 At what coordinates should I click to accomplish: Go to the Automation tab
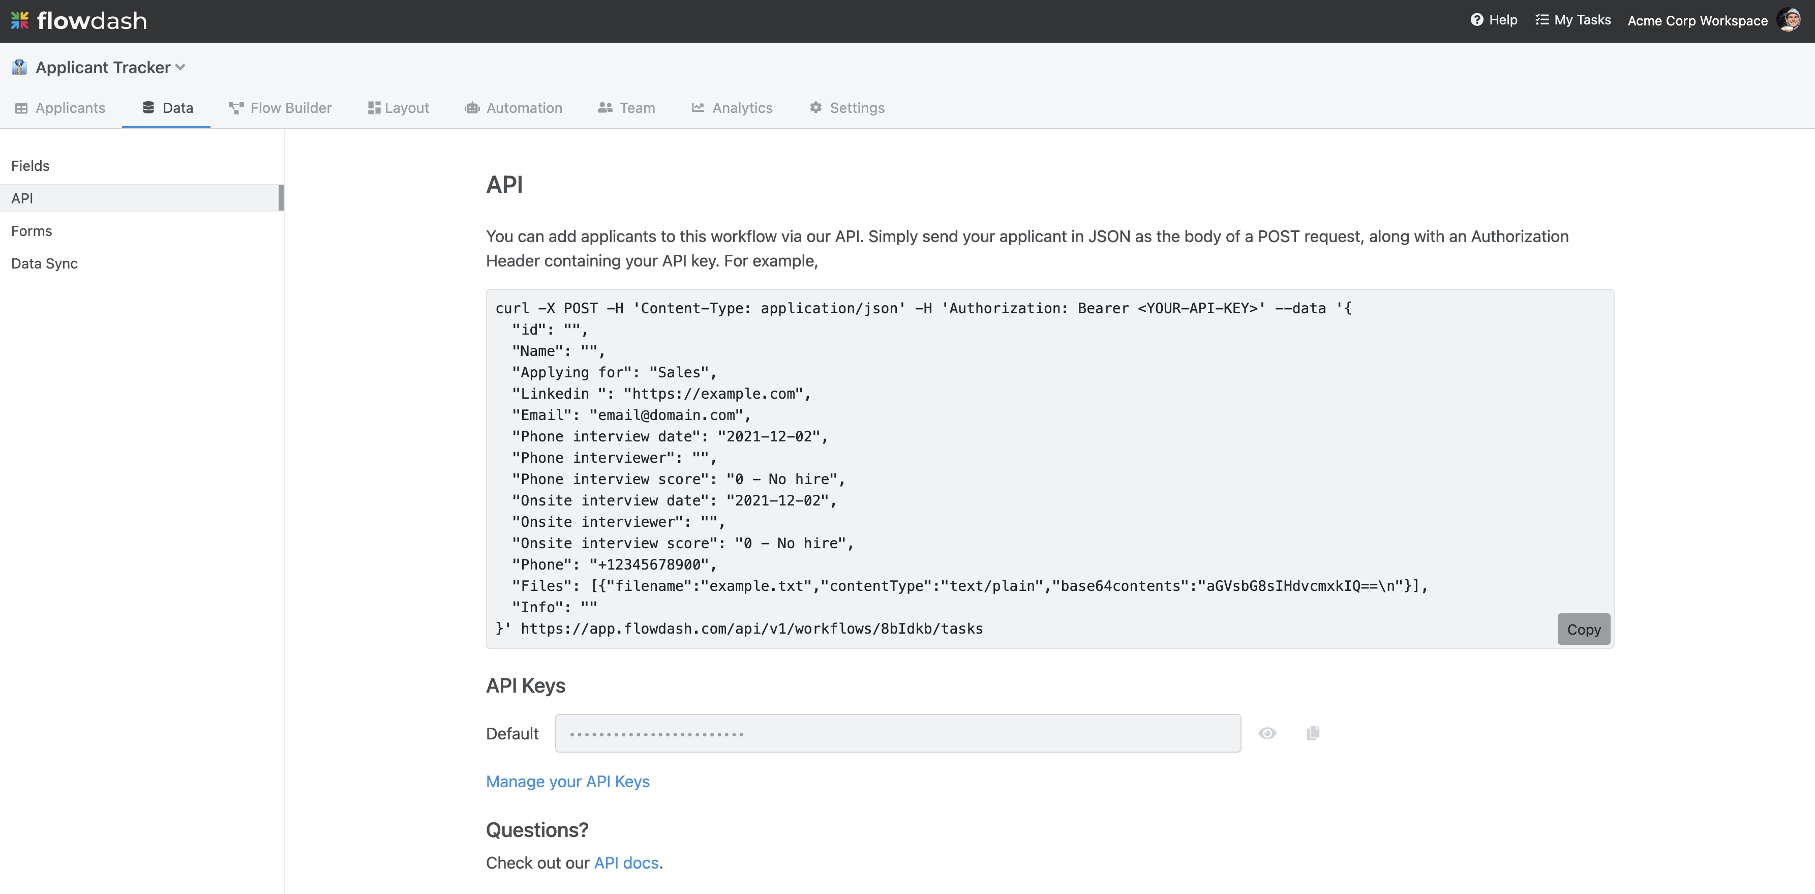513,108
